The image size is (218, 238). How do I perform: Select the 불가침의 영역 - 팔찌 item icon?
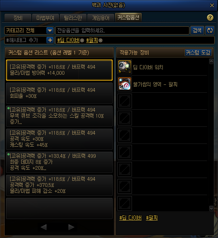coord(125,84)
